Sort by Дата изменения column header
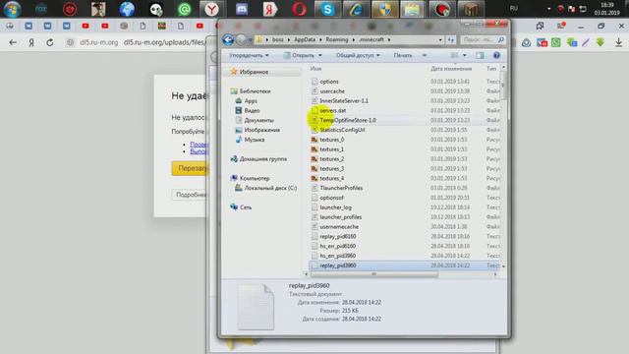The width and height of the screenshot is (629, 354). [x=451, y=69]
